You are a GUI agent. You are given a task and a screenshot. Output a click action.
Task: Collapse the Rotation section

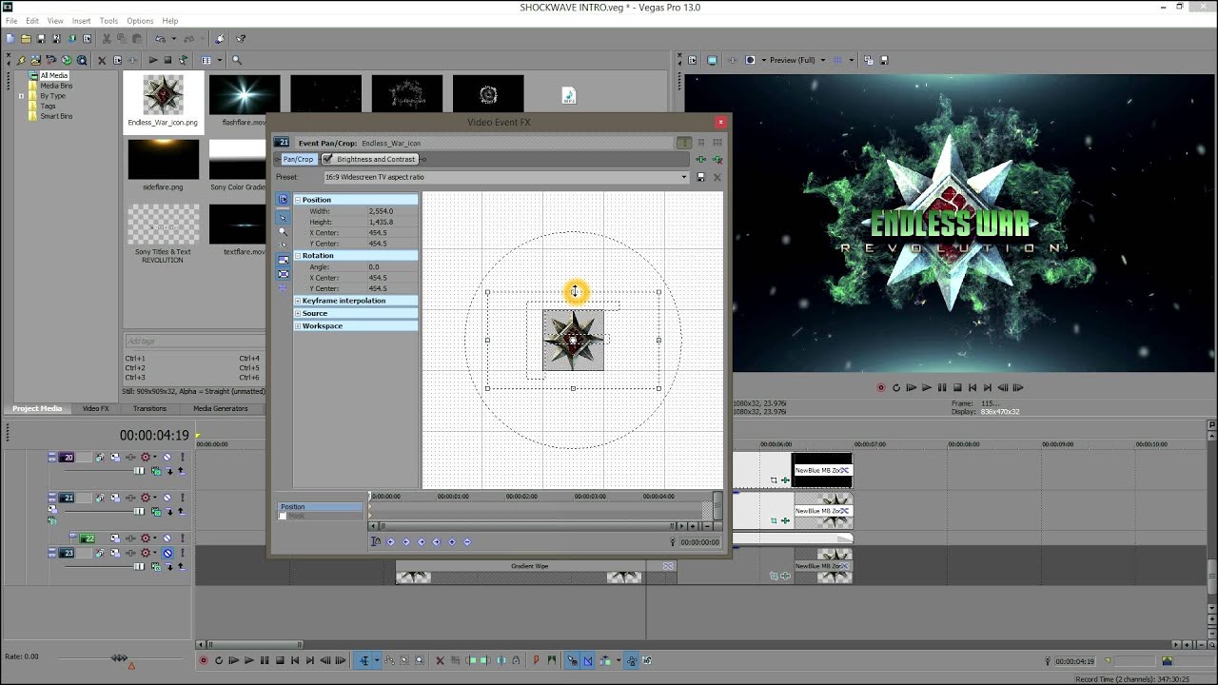pyautogui.click(x=298, y=256)
